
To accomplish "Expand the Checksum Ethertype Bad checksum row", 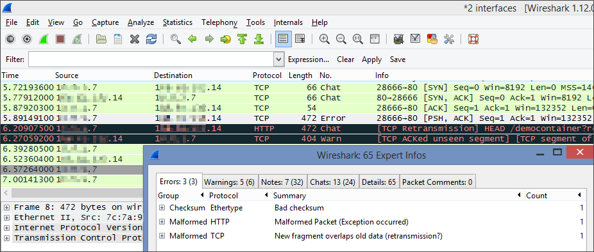I will (162, 208).
